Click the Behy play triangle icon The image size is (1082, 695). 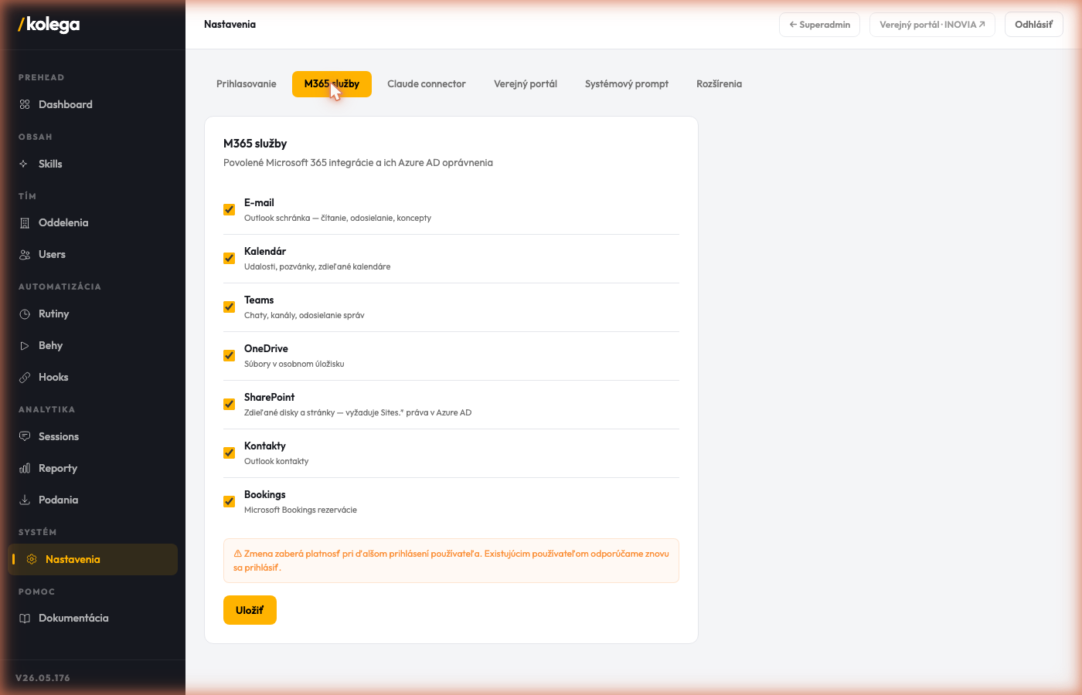(25, 345)
